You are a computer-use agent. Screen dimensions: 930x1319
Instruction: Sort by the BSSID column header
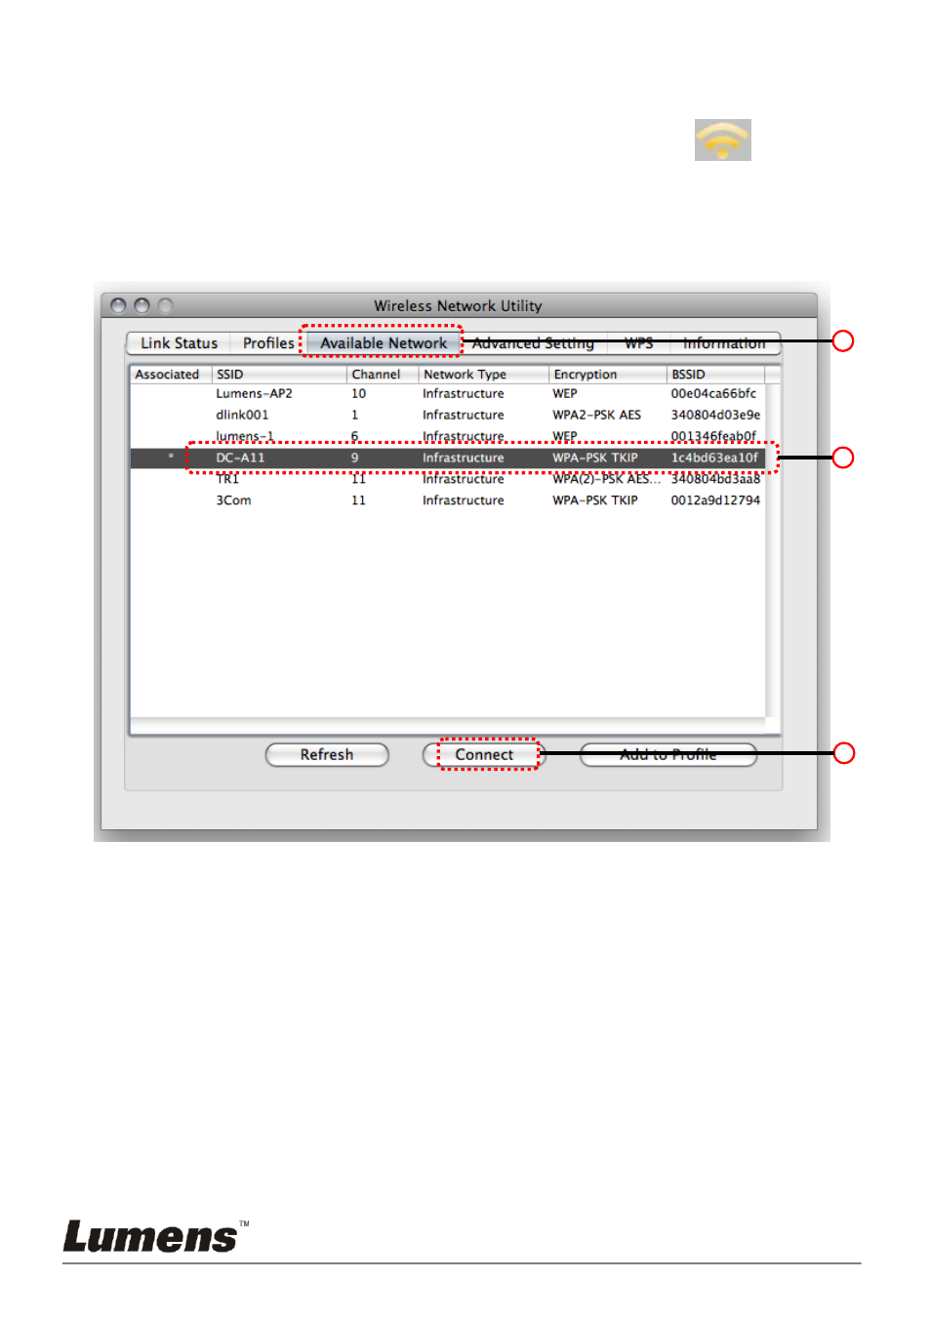(715, 375)
